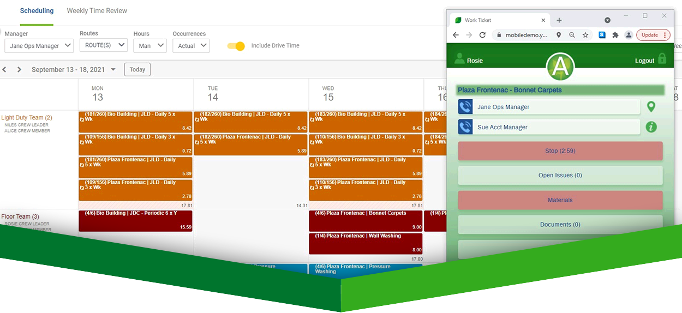Close the Work Ticket tab
Screen dimensions: 682x313
[x=543, y=20]
